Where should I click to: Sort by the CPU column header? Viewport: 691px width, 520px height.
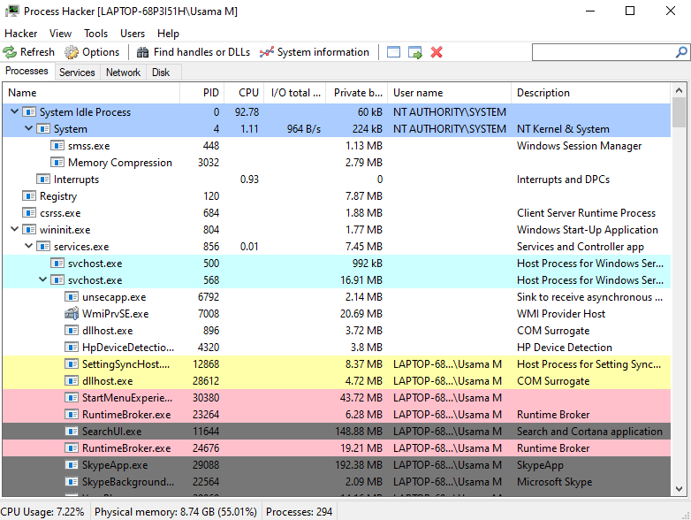click(245, 93)
